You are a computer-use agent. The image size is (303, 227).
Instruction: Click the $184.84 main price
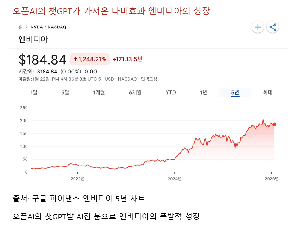click(x=42, y=59)
